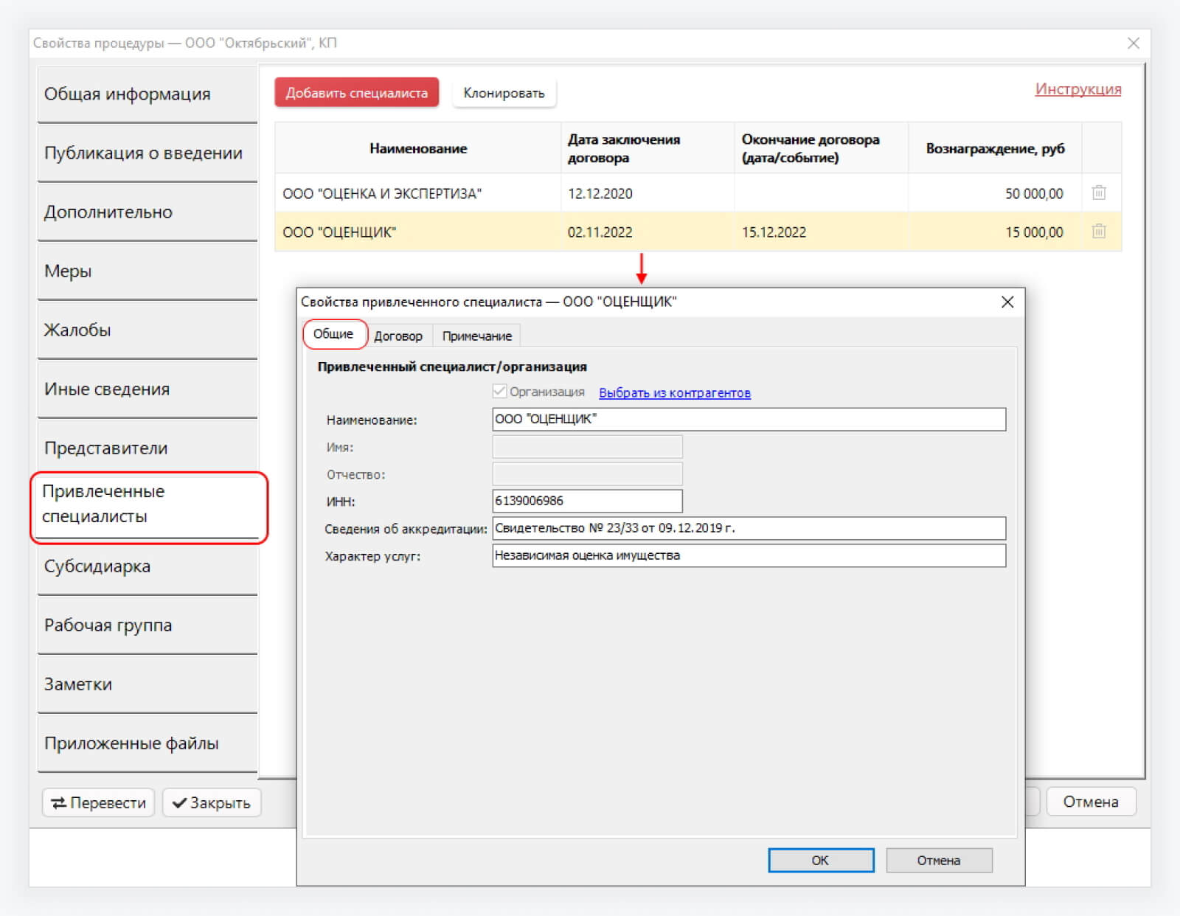This screenshot has width=1180, height=916.
Task: Click the Добавить специалиста button
Action: coord(357,93)
